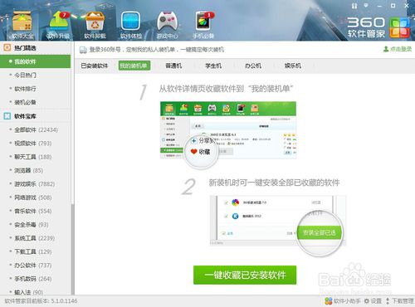
Task: Switch to 普通机 tab
Action: coord(173,66)
